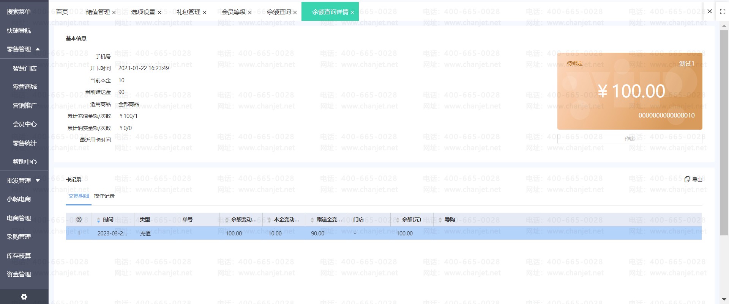Click the scrollbar down arrow
Image resolution: width=729 pixels, height=304 pixels.
tap(724, 299)
